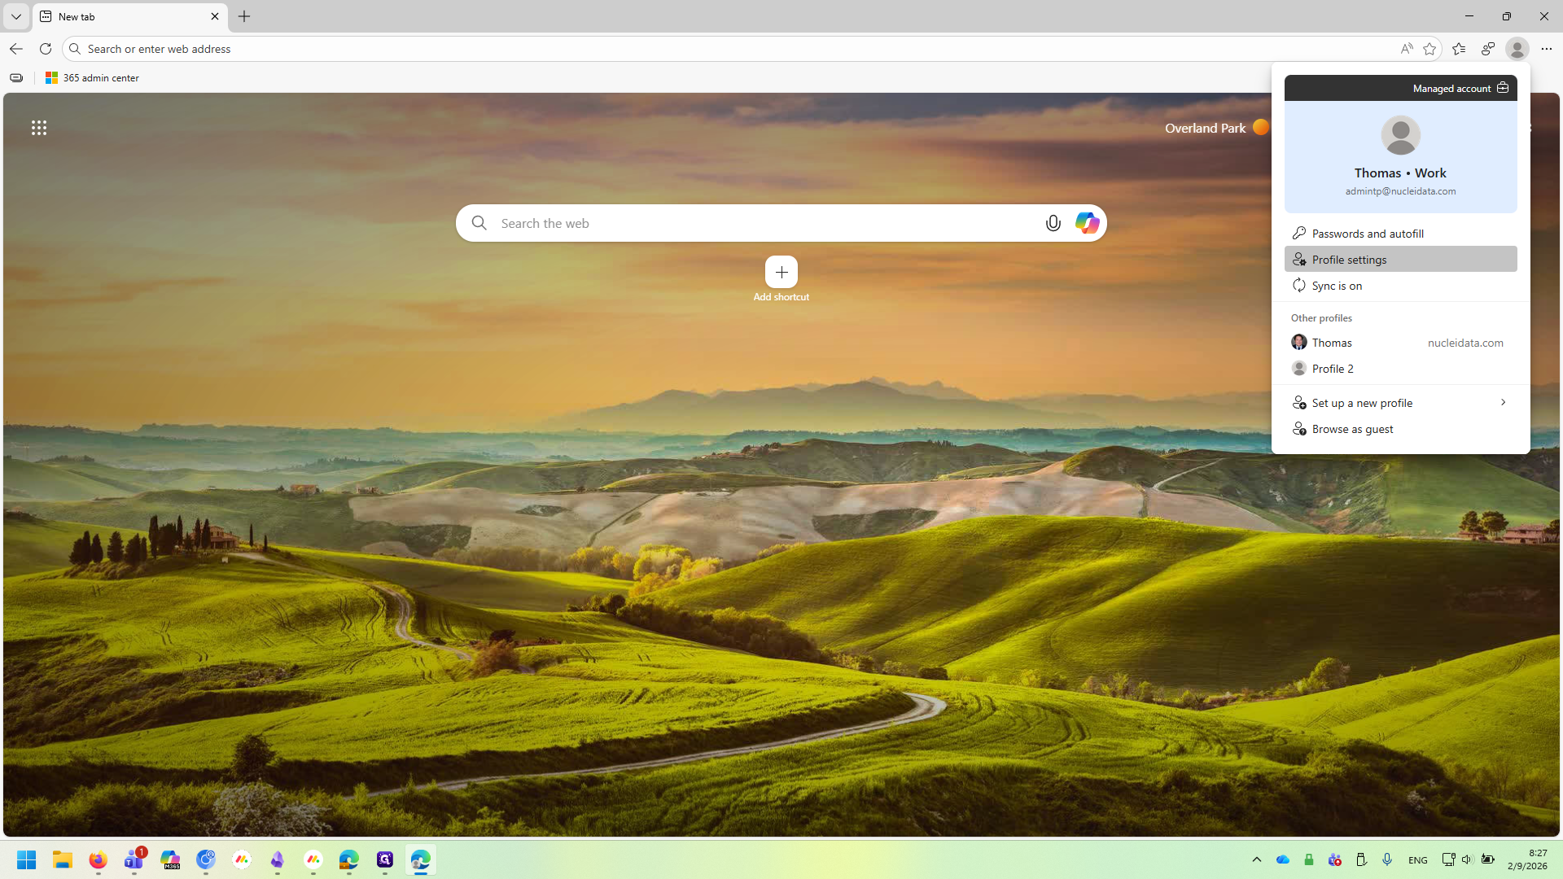Image resolution: width=1563 pixels, height=879 pixels.
Task: Click the Copilot icon in search box
Action: (x=1087, y=223)
